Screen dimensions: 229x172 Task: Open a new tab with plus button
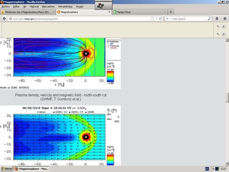pyautogui.click(x=171, y=12)
